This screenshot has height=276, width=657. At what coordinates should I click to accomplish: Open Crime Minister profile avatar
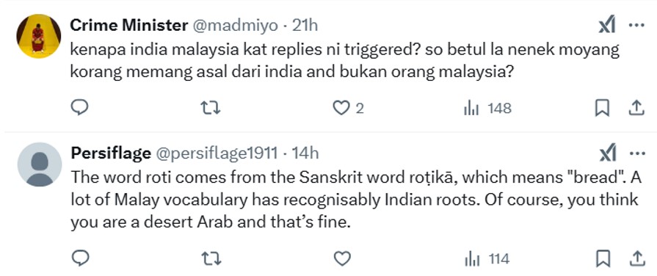pyautogui.click(x=39, y=37)
